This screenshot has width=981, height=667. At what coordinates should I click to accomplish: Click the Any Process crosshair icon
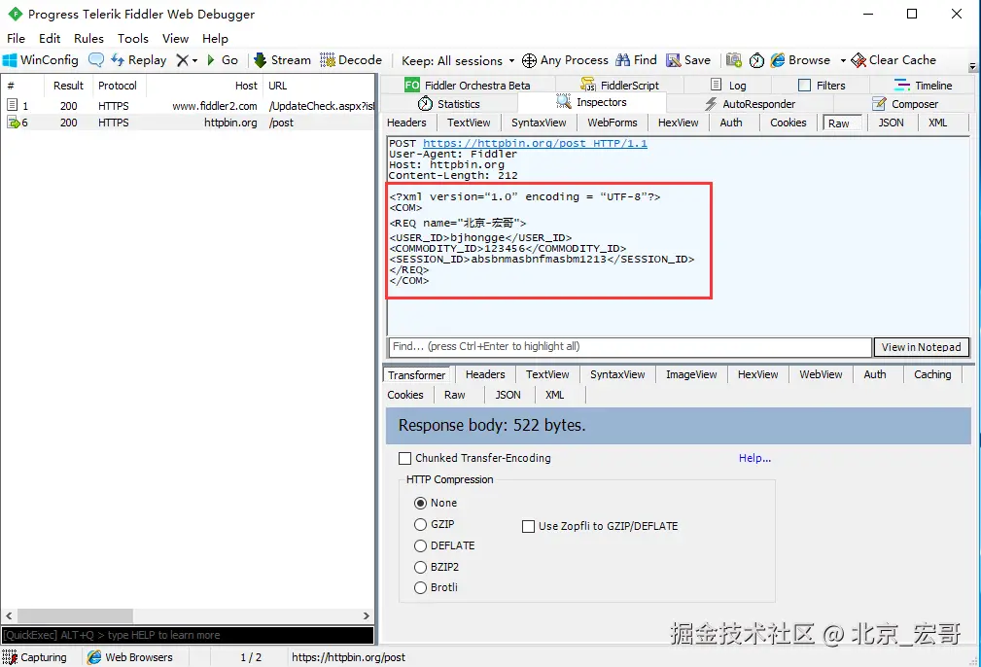(x=529, y=60)
